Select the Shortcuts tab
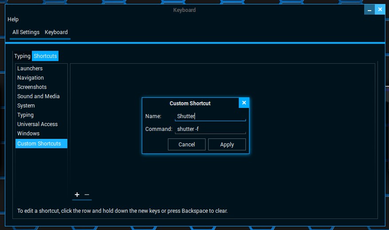389x230 pixels. point(45,56)
